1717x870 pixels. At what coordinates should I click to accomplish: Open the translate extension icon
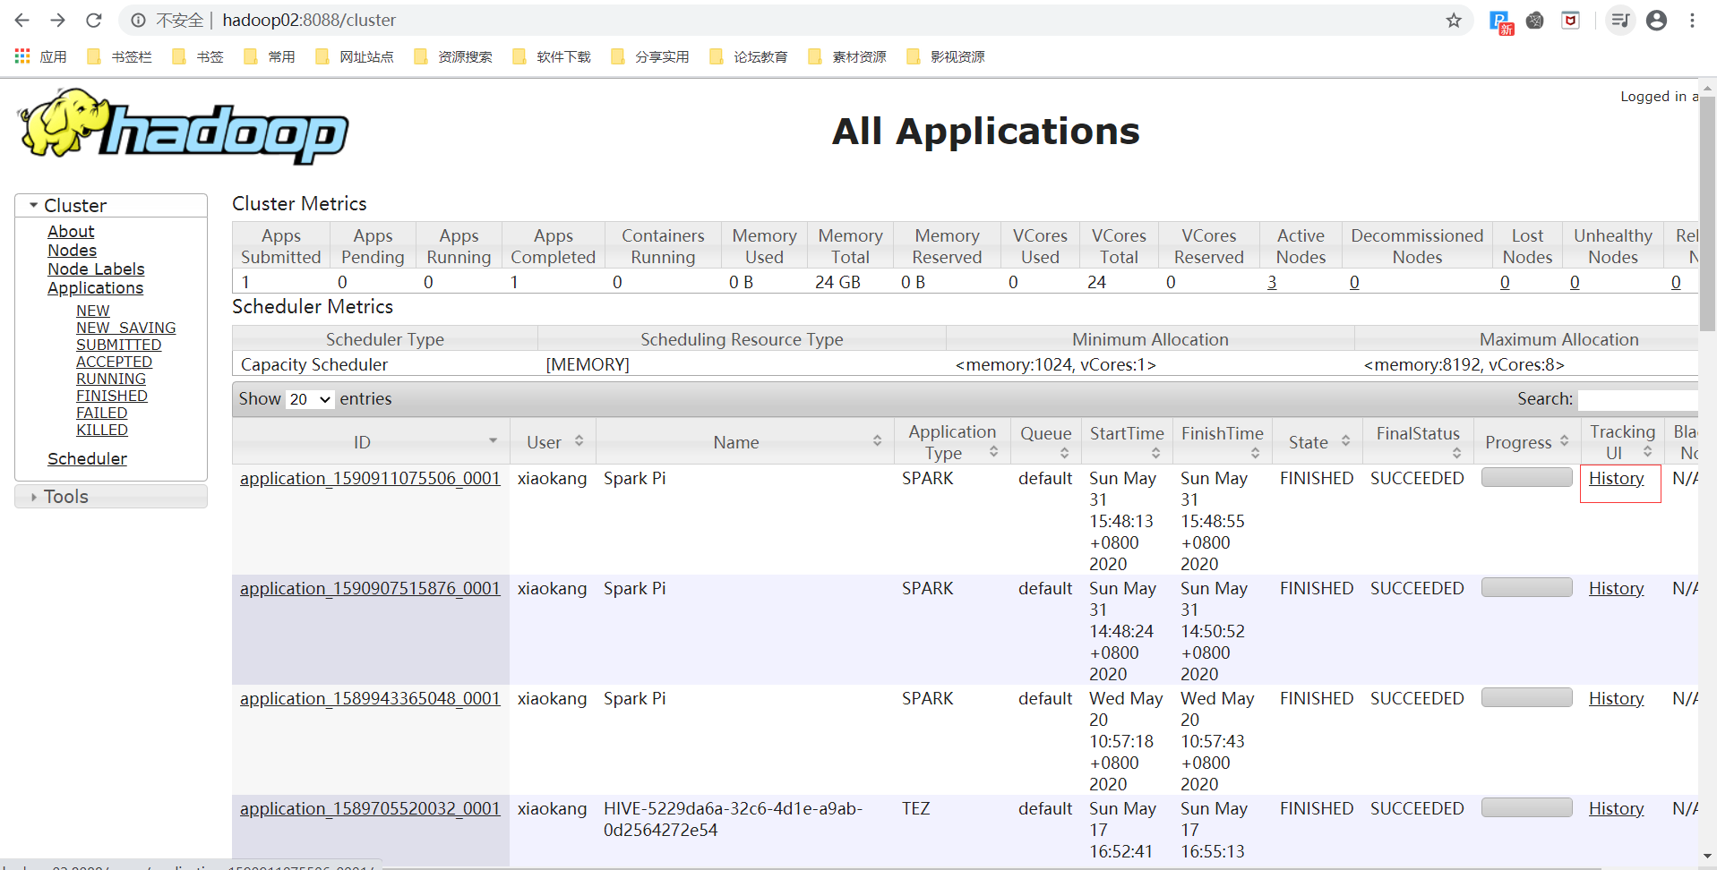click(1500, 21)
